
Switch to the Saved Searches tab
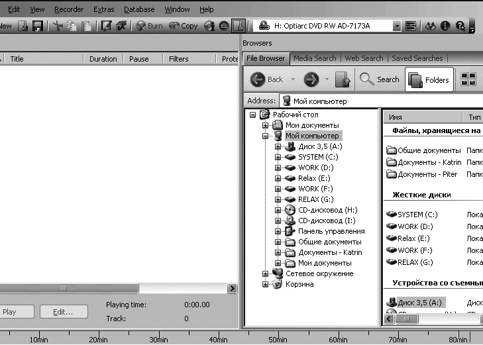tap(417, 58)
